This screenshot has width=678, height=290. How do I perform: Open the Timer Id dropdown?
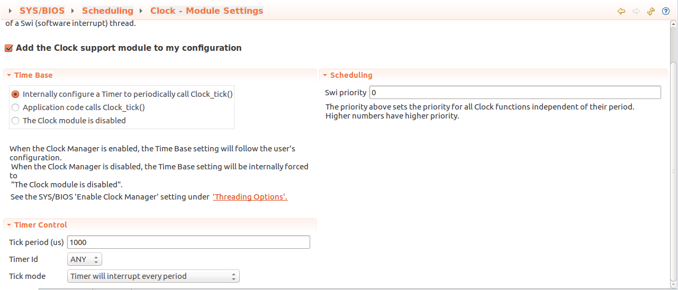pyautogui.click(x=85, y=259)
